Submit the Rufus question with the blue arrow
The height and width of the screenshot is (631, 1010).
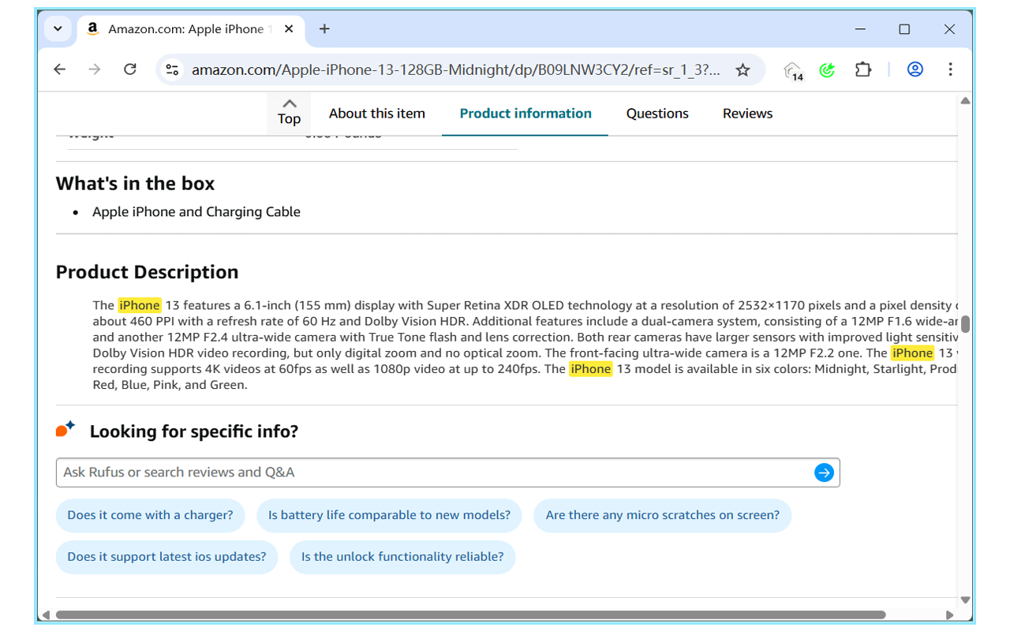click(824, 472)
